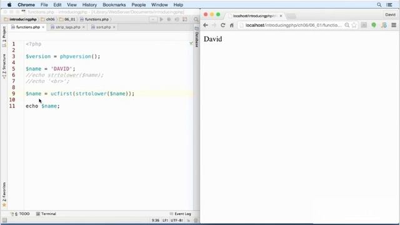Click the $version variable on line 3

tap(38, 56)
